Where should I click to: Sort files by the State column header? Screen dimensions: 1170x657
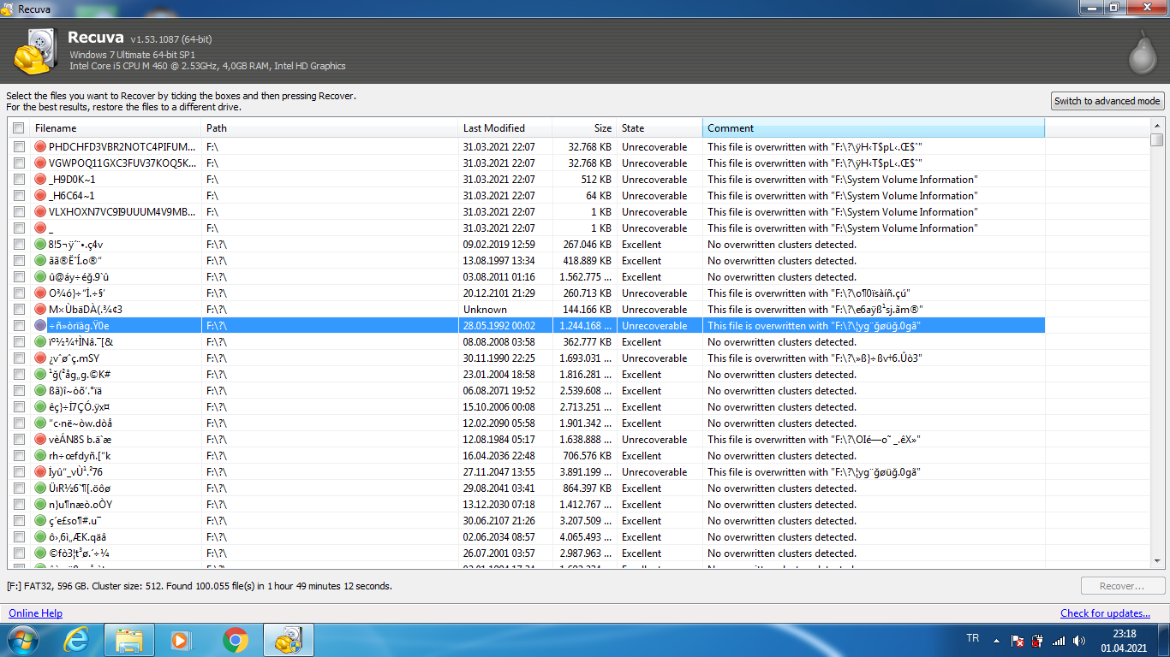(x=660, y=128)
